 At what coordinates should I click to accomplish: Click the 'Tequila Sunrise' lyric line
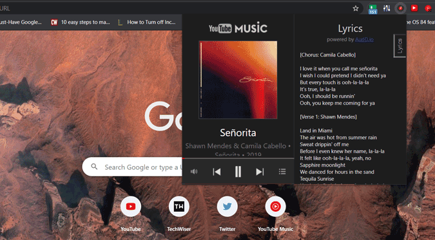317,179
